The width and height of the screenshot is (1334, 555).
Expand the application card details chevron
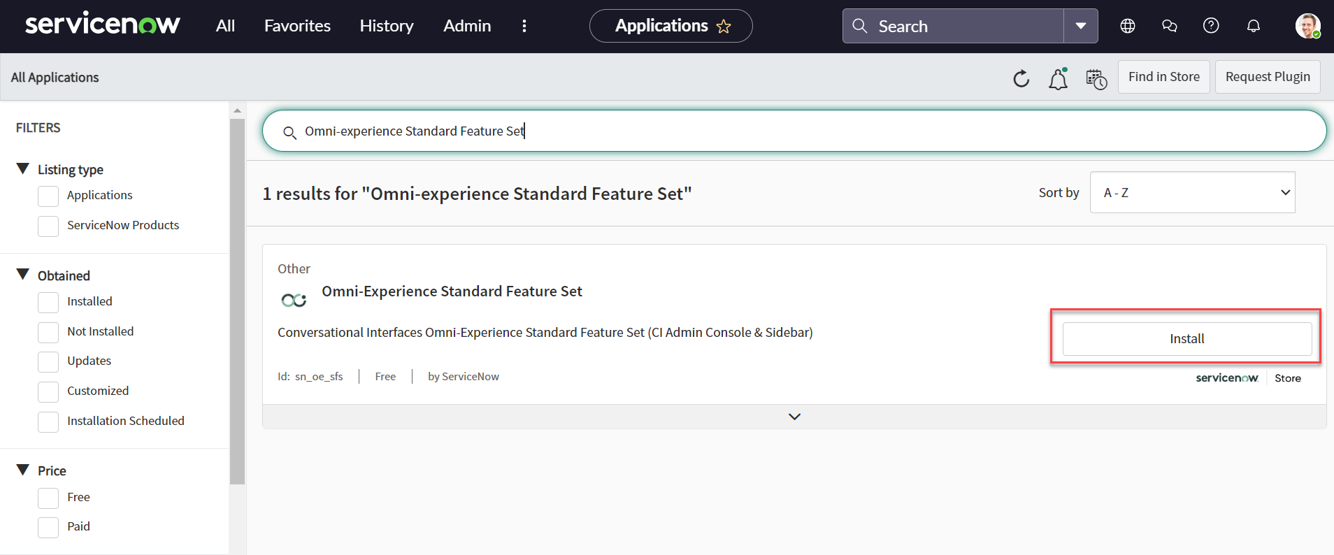pos(794,417)
